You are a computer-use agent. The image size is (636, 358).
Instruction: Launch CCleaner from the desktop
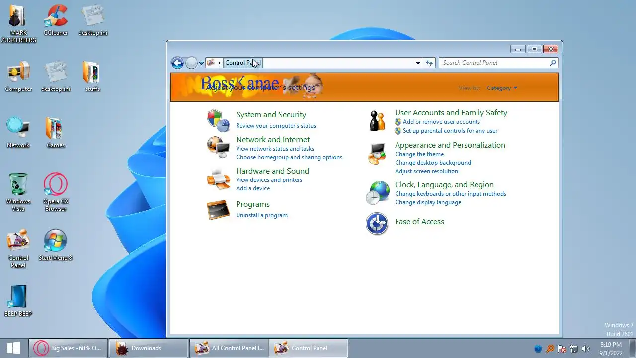pos(56,21)
